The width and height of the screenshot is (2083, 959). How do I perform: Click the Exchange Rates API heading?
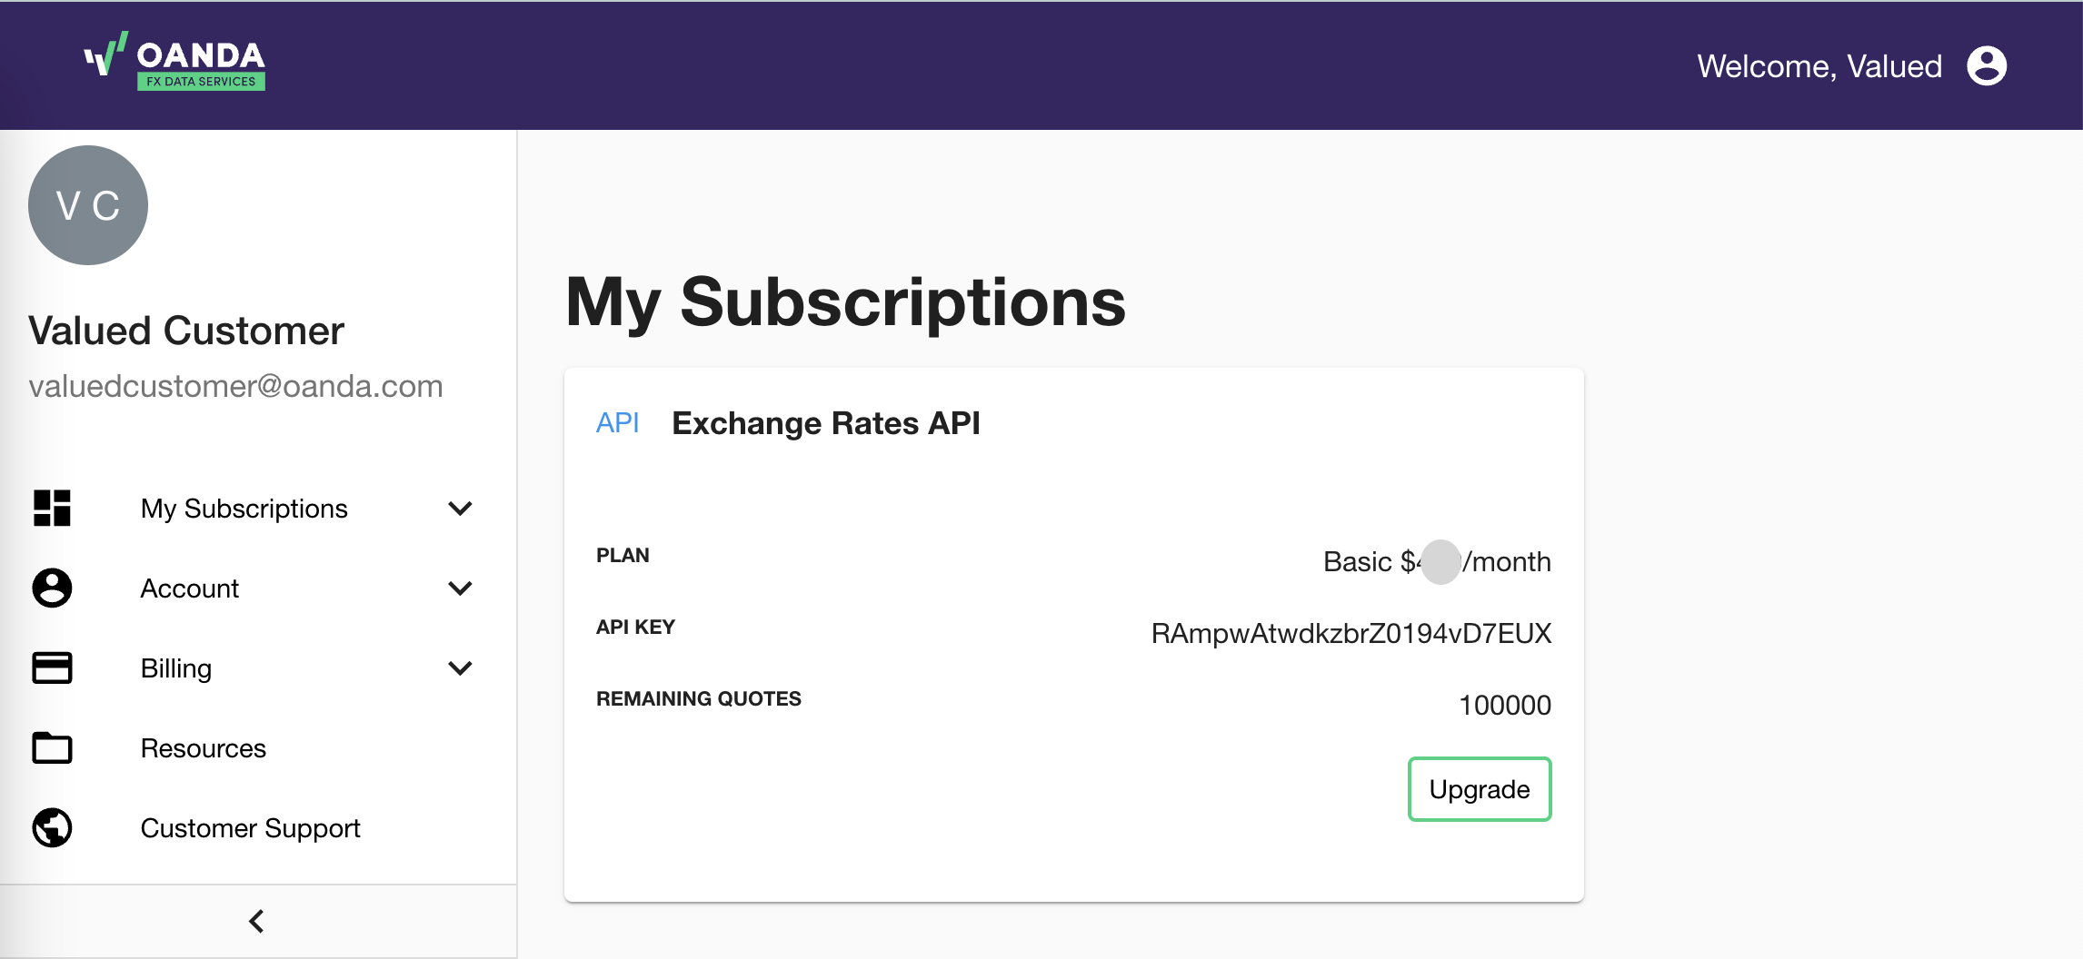point(825,423)
